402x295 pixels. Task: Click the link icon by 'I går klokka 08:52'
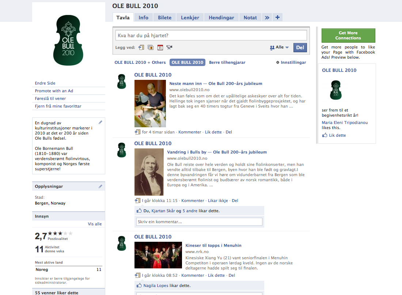(137, 275)
